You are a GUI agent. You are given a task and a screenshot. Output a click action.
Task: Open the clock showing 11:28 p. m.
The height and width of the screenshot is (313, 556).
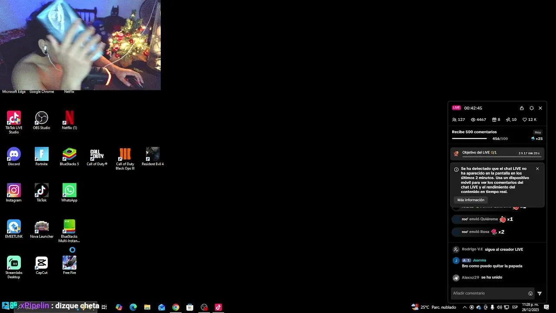point(530,307)
